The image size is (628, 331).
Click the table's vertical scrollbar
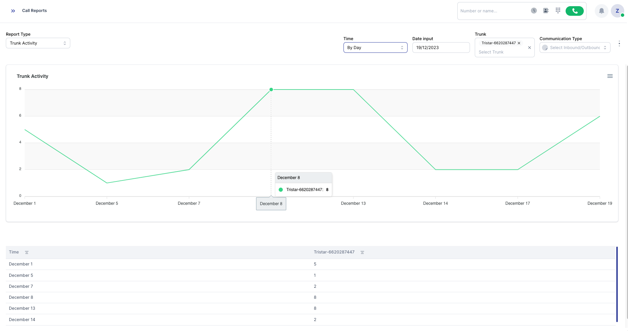pyautogui.click(x=617, y=284)
